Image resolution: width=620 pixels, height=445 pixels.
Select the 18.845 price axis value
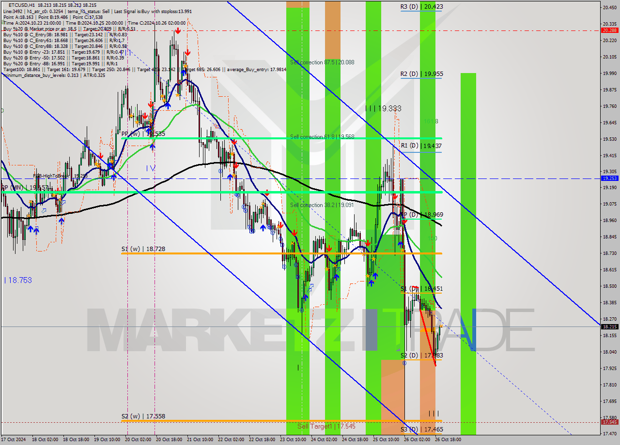[609, 237]
